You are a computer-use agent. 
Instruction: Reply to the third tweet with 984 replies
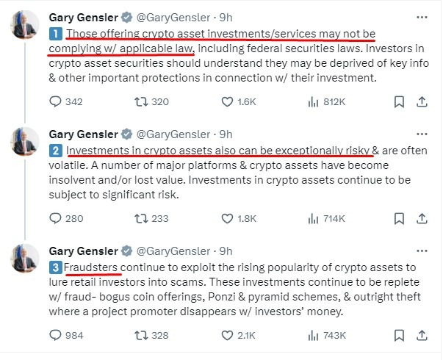click(56, 335)
